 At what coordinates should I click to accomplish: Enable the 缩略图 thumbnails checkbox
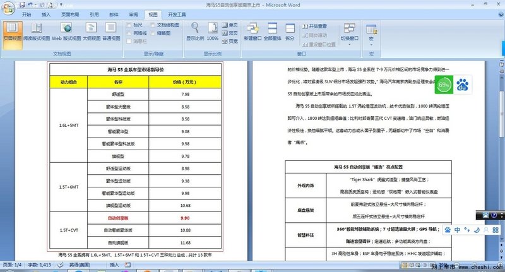click(x=153, y=33)
